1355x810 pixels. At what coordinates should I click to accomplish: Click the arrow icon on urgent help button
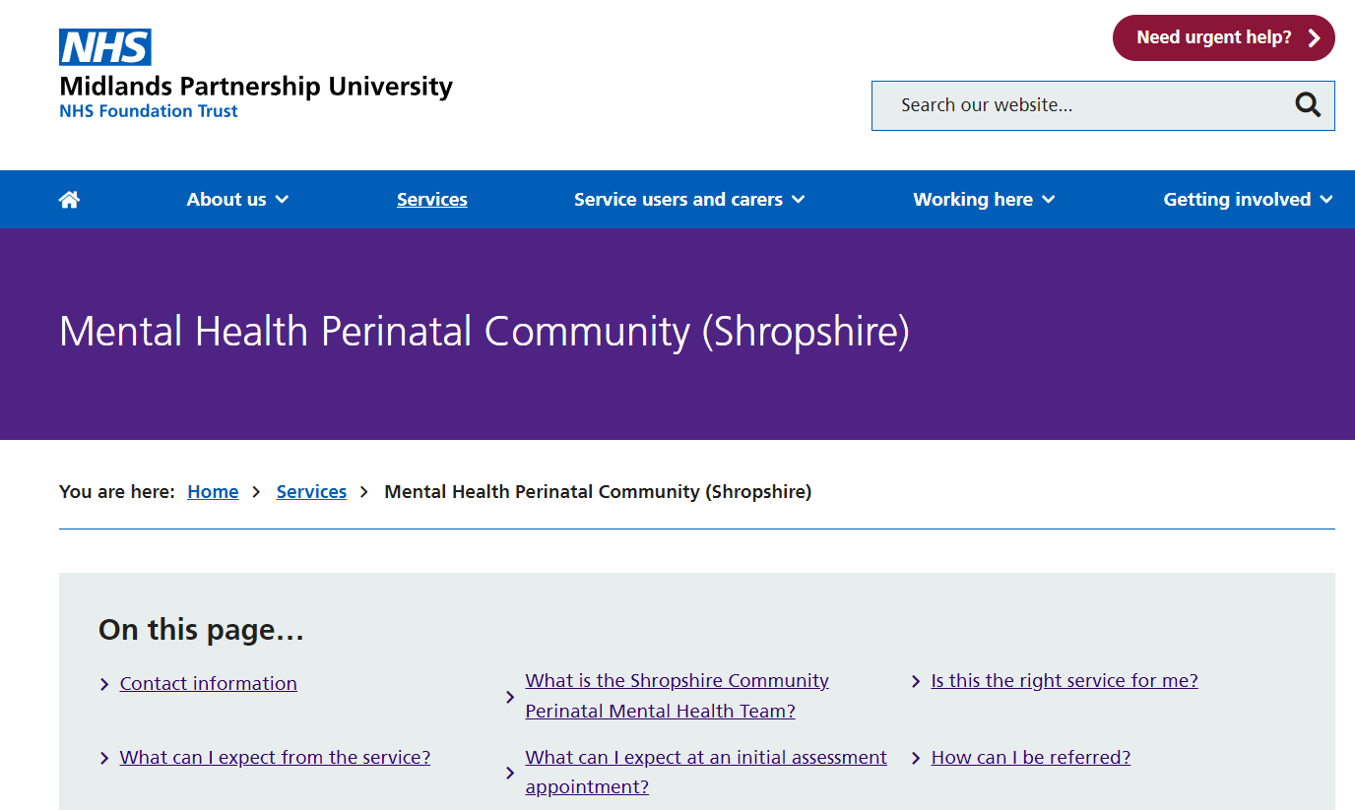point(1314,38)
